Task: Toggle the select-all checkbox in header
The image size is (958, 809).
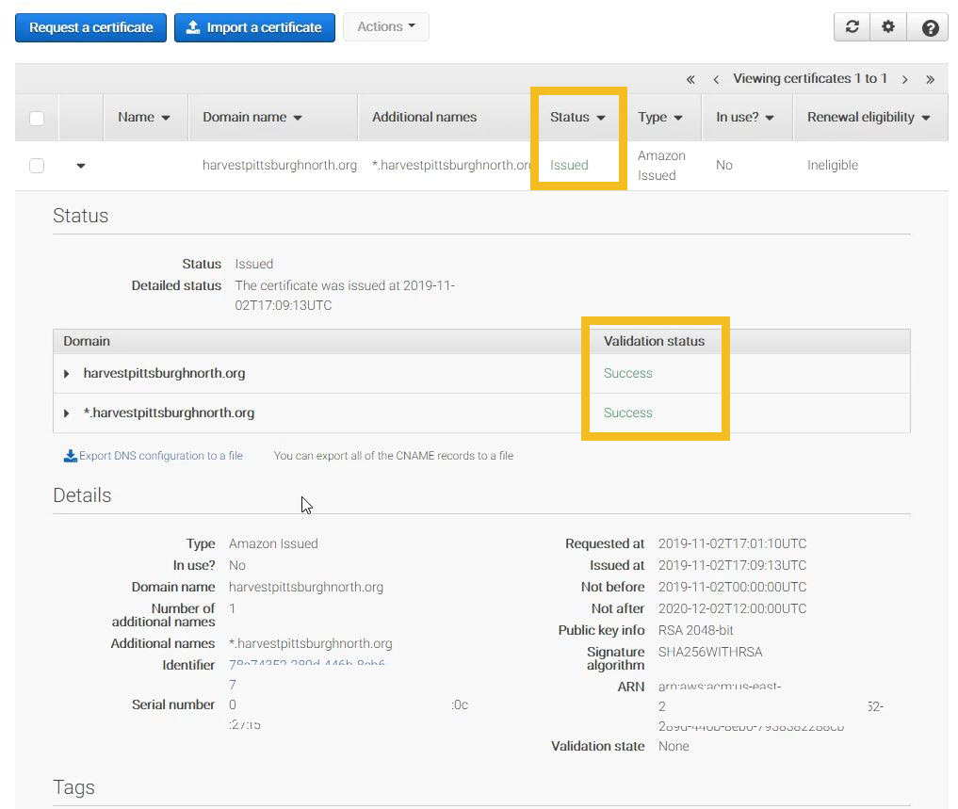Action: (37, 118)
